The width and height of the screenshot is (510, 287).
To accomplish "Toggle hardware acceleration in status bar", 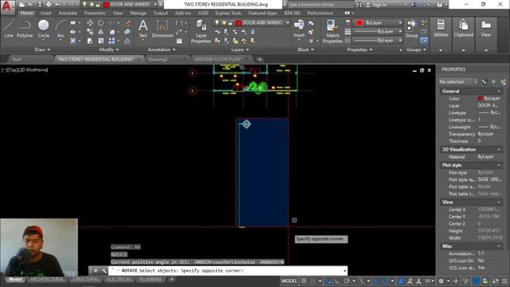I will click(477, 281).
